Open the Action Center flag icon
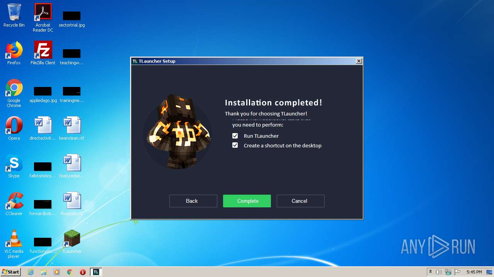The width and height of the screenshot is (494, 277). [457, 272]
